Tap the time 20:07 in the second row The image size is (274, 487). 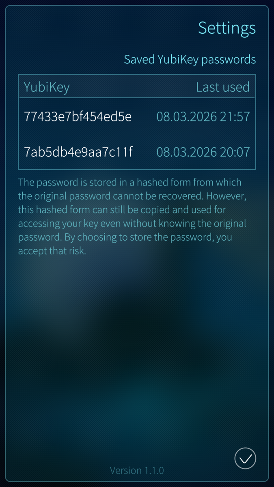235,152
